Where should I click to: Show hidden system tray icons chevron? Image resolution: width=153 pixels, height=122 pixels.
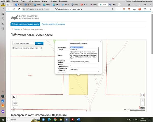pyautogui.click(x=127, y=119)
